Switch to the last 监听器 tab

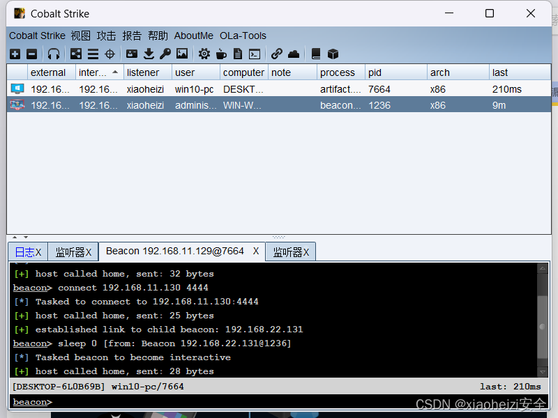click(291, 252)
